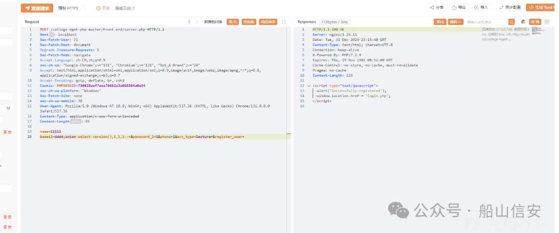Image resolution: width=559 pixels, height=233 pixels.
Task: Toggle the 强制 HTTPS checkbox
Action: point(83,8)
